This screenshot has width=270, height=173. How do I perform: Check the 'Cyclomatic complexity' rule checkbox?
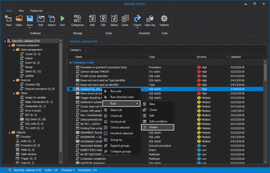(x=71, y=159)
